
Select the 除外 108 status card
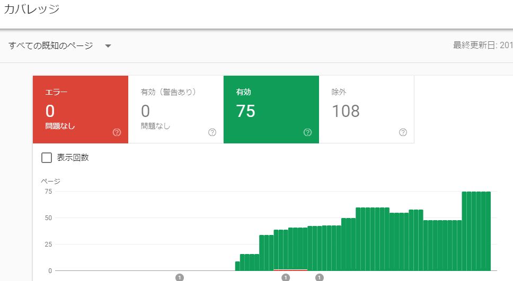366,110
